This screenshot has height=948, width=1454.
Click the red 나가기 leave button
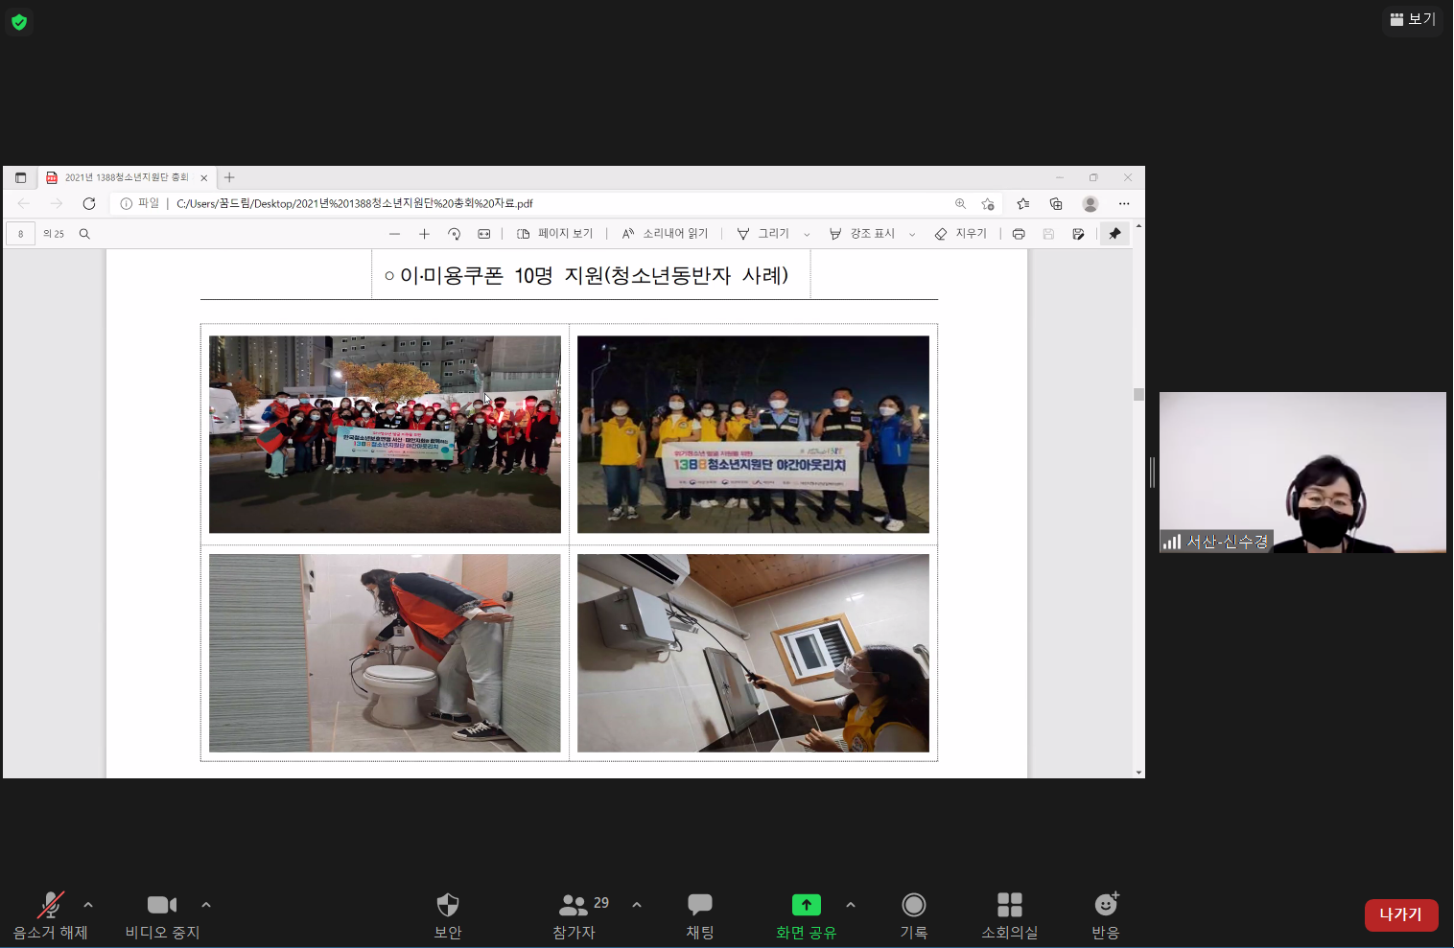tap(1400, 914)
